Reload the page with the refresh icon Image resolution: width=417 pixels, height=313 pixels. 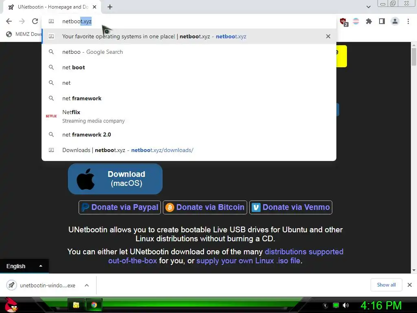click(35, 21)
